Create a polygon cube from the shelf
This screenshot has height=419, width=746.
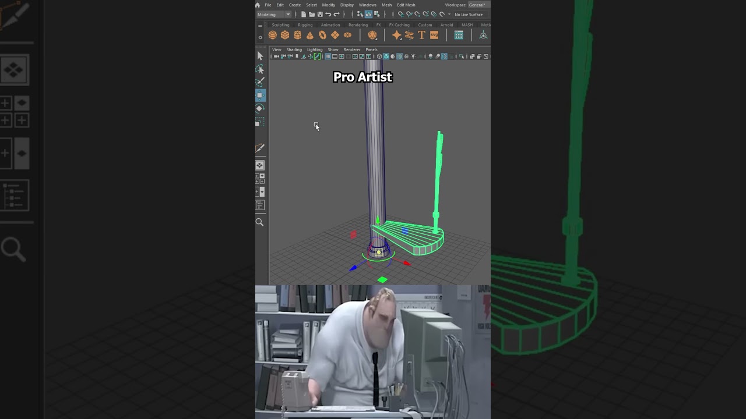click(285, 35)
